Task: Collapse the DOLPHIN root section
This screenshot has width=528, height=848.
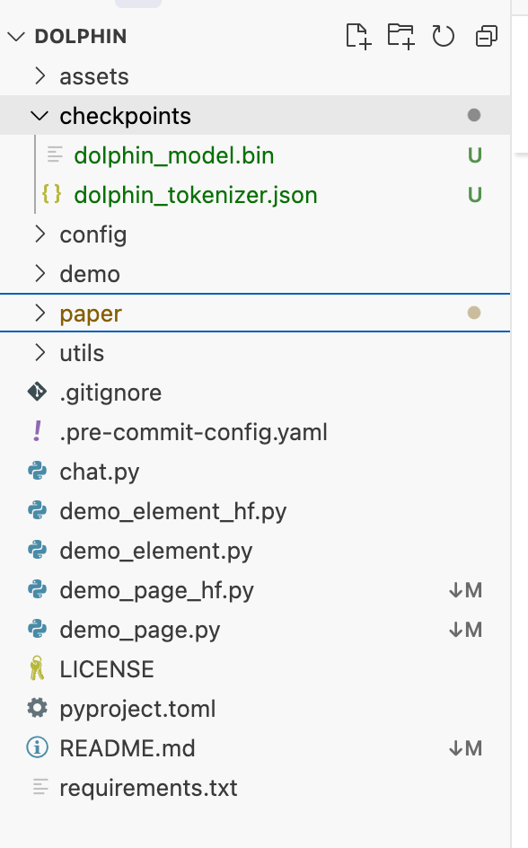Action: [x=16, y=37]
